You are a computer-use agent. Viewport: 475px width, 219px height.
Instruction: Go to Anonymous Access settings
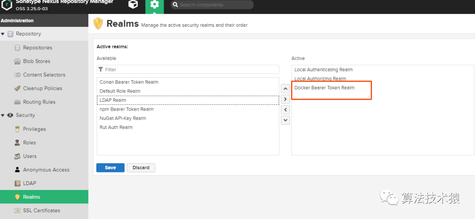click(x=46, y=170)
